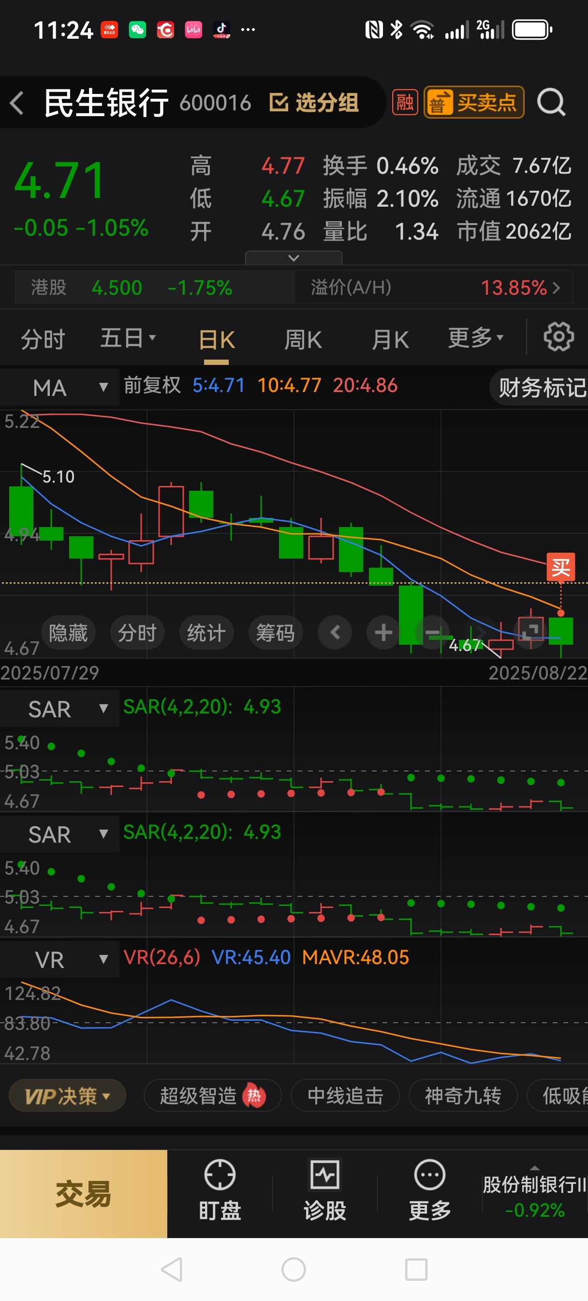
Task: Open the Hong Kong stock 4.500 quote
Action: [x=154, y=287]
